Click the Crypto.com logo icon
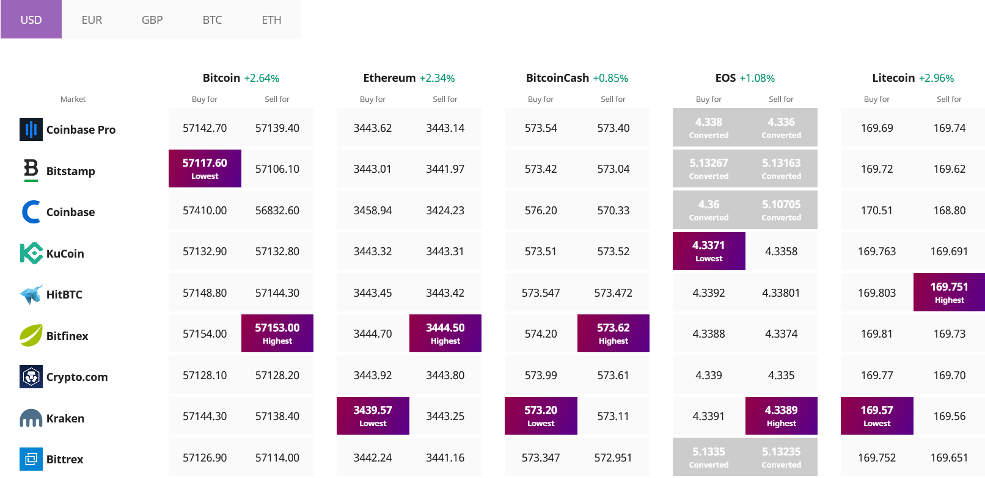The height and width of the screenshot is (478, 985). pos(31,377)
